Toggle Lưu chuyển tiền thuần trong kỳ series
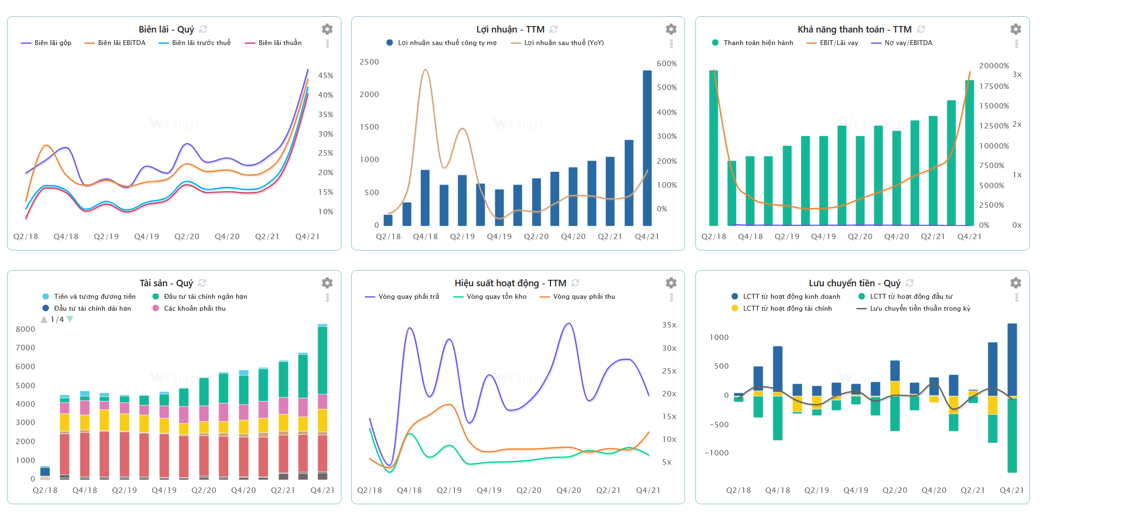This screenshot has height=514, width=1140. tap(913, 309)
